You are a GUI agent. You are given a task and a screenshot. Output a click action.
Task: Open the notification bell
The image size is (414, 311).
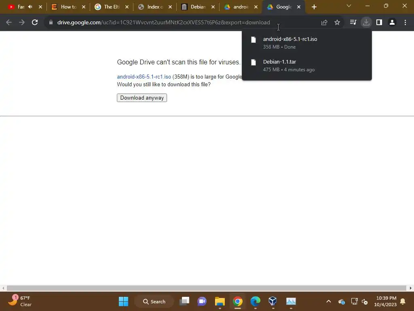coord(403,301)
